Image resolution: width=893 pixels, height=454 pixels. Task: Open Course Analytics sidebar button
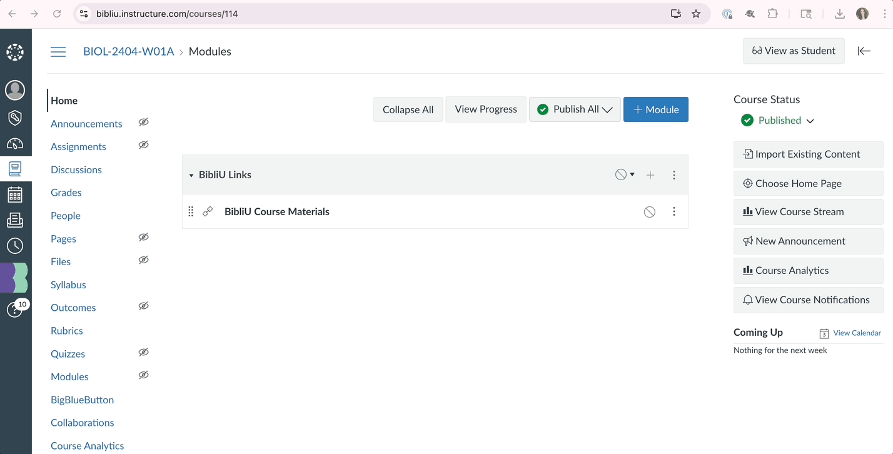(808, 271)
